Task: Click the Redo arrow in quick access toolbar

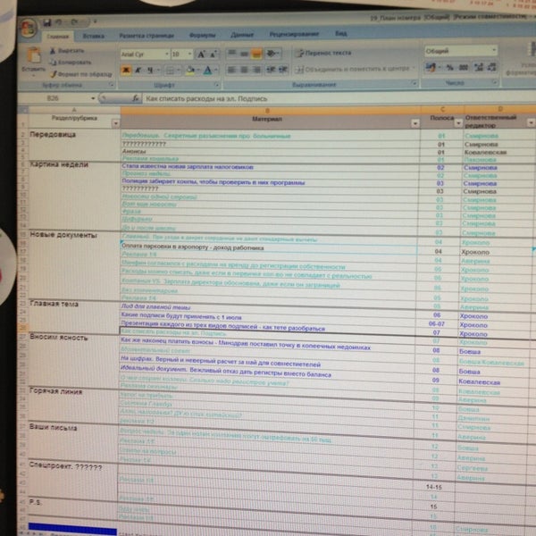Action: point(74,22)
